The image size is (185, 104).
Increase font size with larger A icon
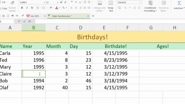[x=61, y=2]
